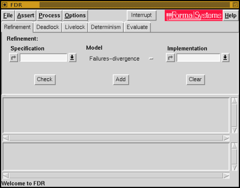
Task: Click left arrow of lower horizontal scrollbar
Action: point(6,175)
